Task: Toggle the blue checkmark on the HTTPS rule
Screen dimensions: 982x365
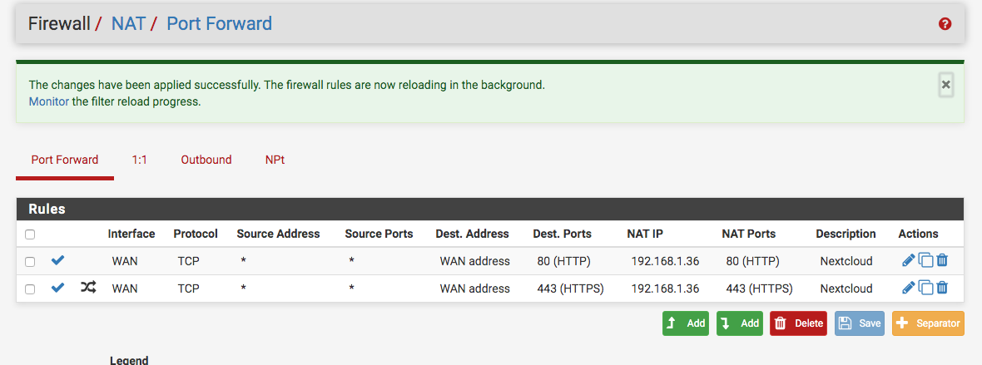Action: [x=57, y=288]
